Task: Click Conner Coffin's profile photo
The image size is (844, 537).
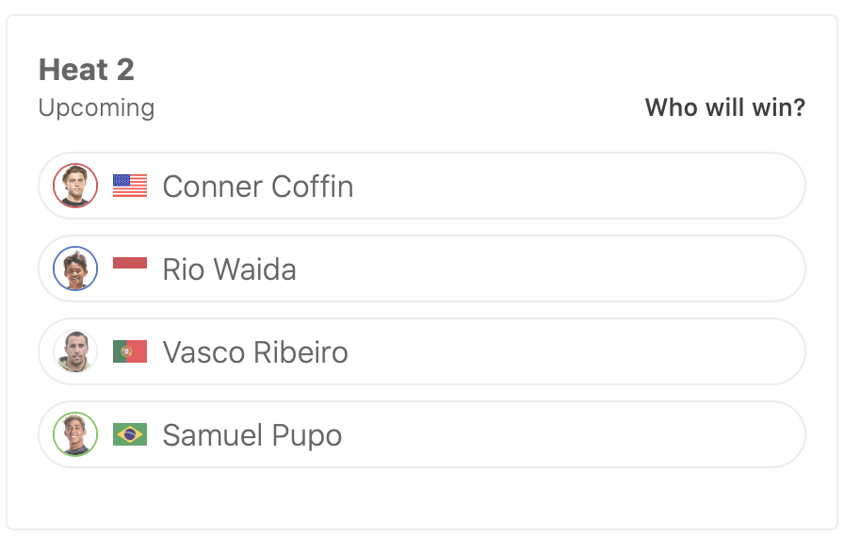Action: click(75, 186)
